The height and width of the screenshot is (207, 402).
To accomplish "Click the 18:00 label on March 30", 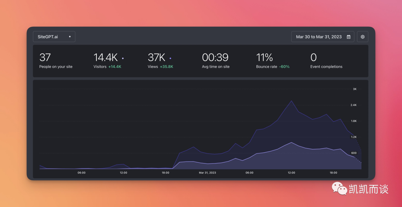I will tap(165, 173).
